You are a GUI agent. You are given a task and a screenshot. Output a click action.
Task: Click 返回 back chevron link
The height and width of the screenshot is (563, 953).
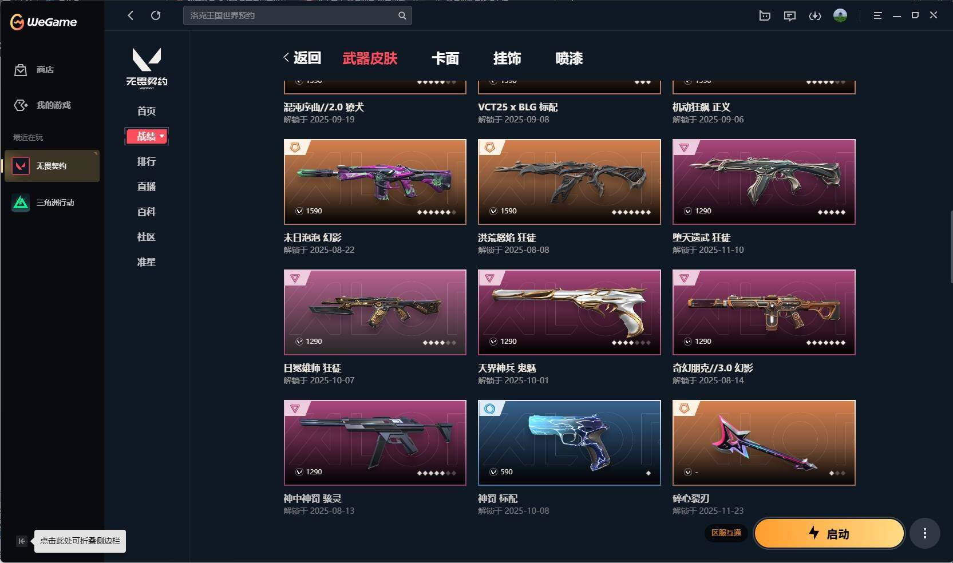(302, 58)
